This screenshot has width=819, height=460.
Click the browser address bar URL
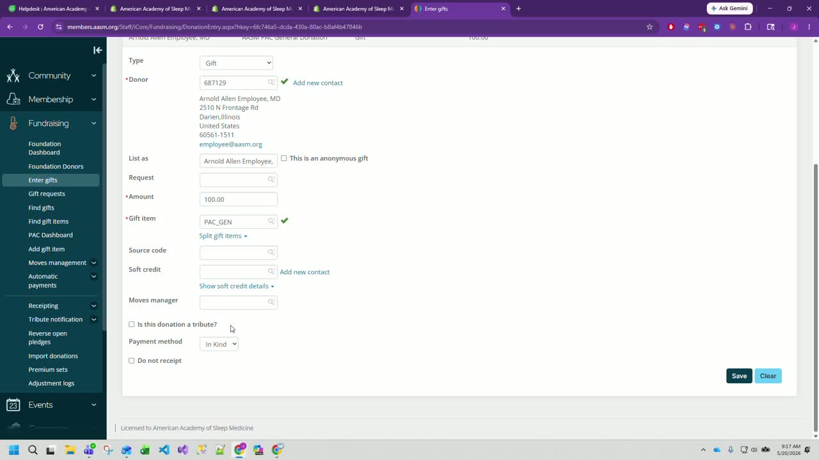pos(214,27)
